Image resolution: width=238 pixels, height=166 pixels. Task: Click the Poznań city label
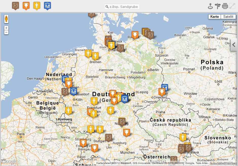(x=189, y=69)
